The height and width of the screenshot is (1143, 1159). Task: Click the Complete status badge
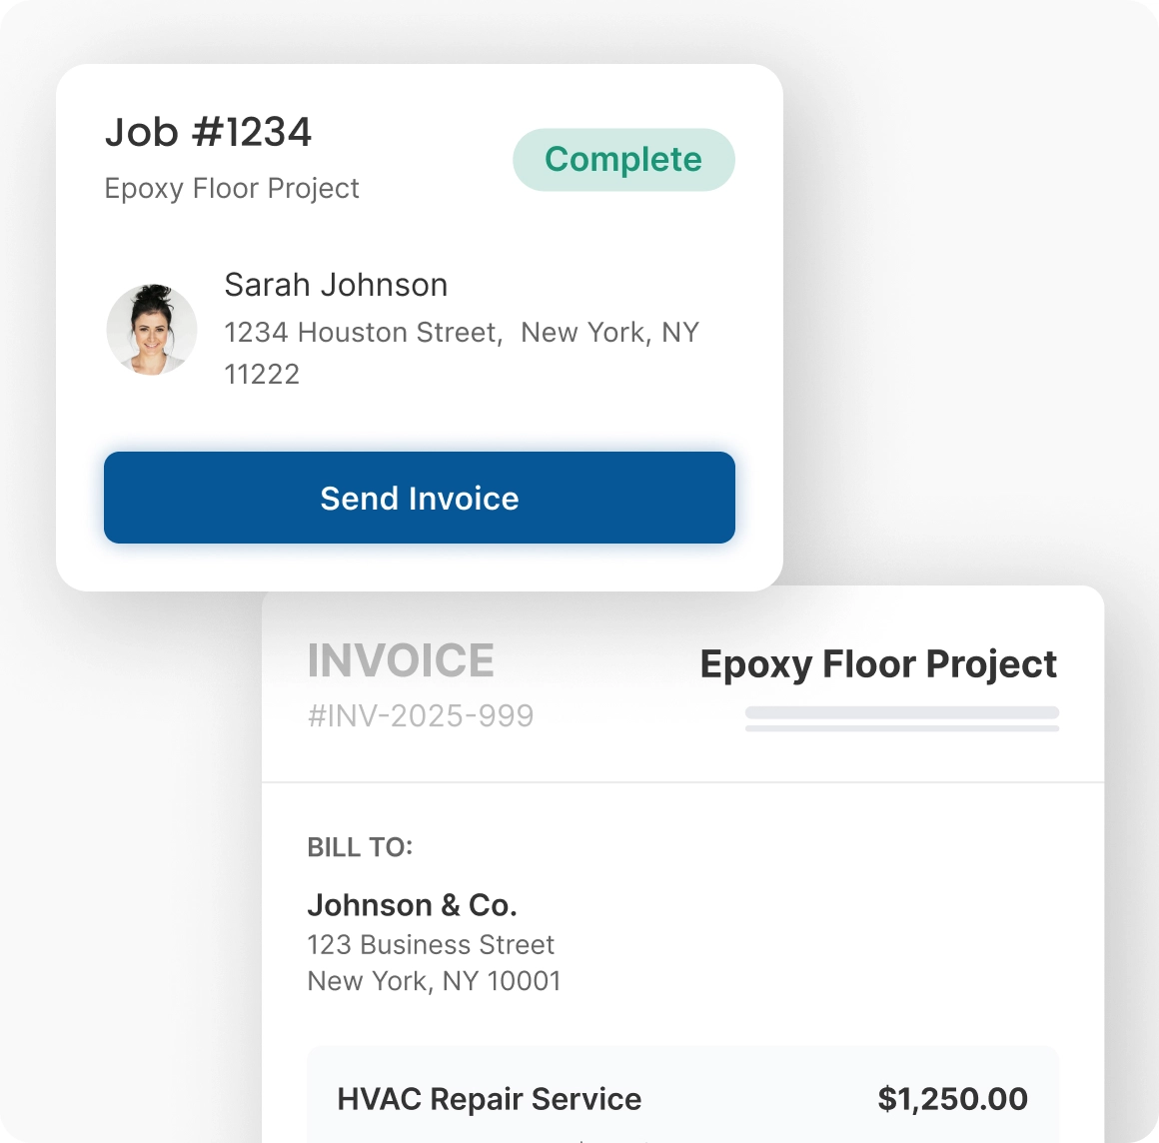(x=623, y=160)
